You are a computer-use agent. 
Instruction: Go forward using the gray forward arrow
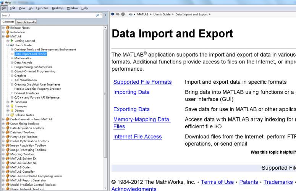118,14
